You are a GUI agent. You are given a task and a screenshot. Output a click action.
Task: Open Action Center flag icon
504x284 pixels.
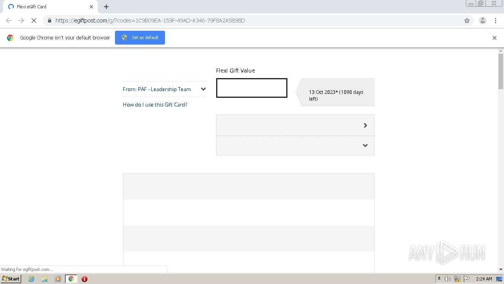coord(467,279)
